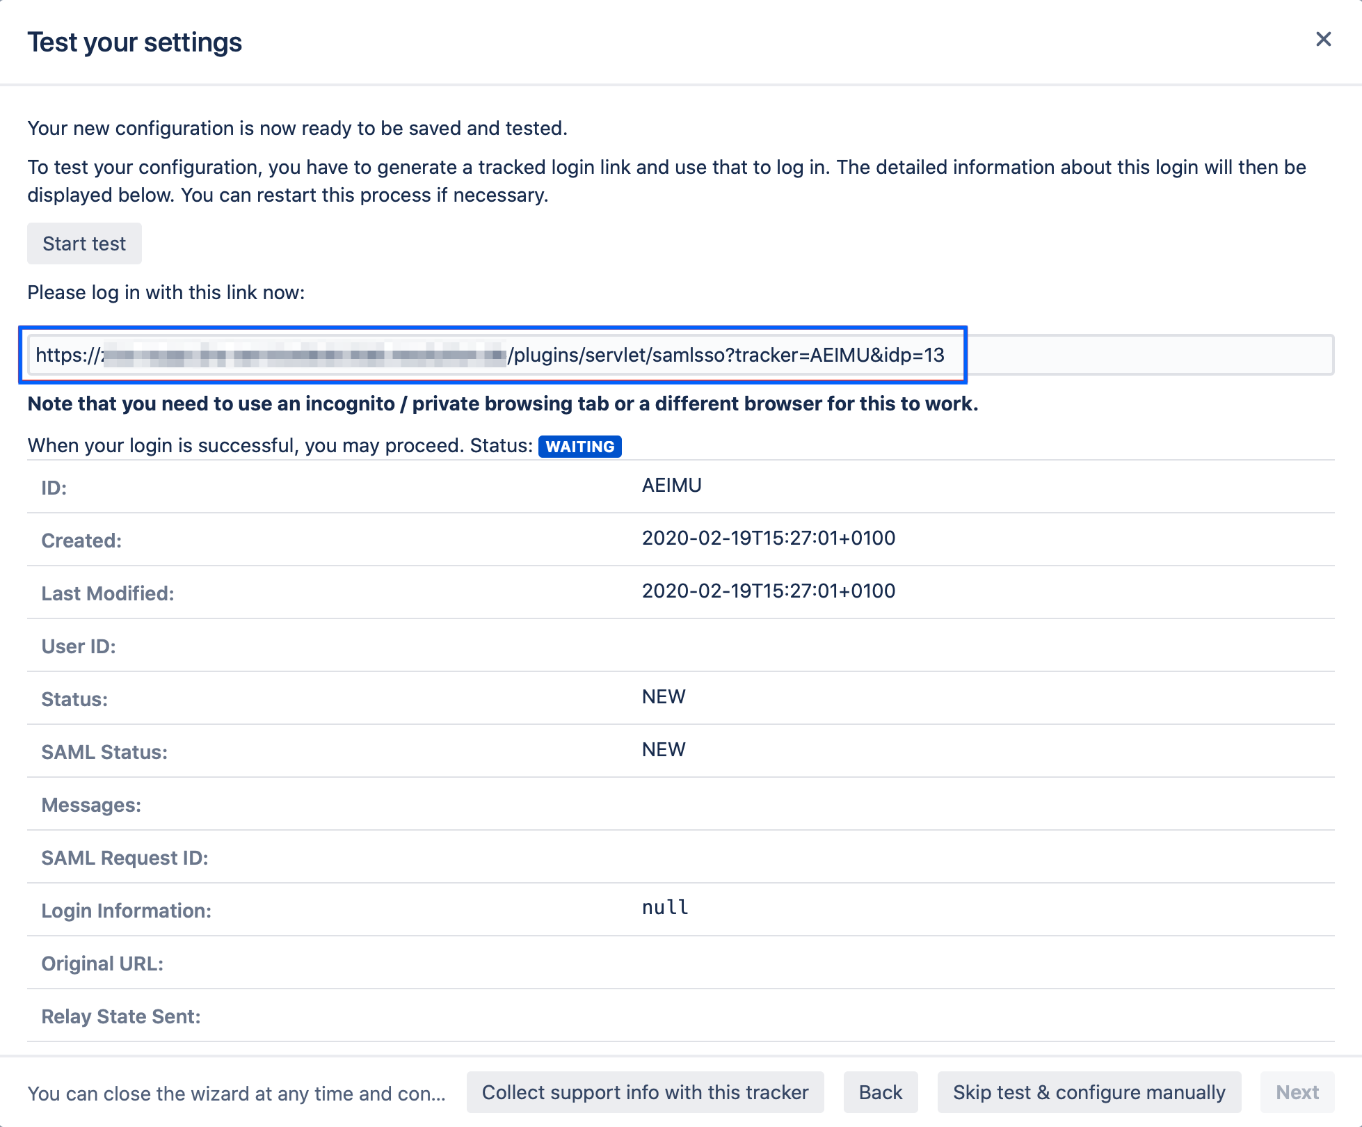Click the incognito browsing note text
Screen dimensions: 1362x1127
click(x=502, y=404)
